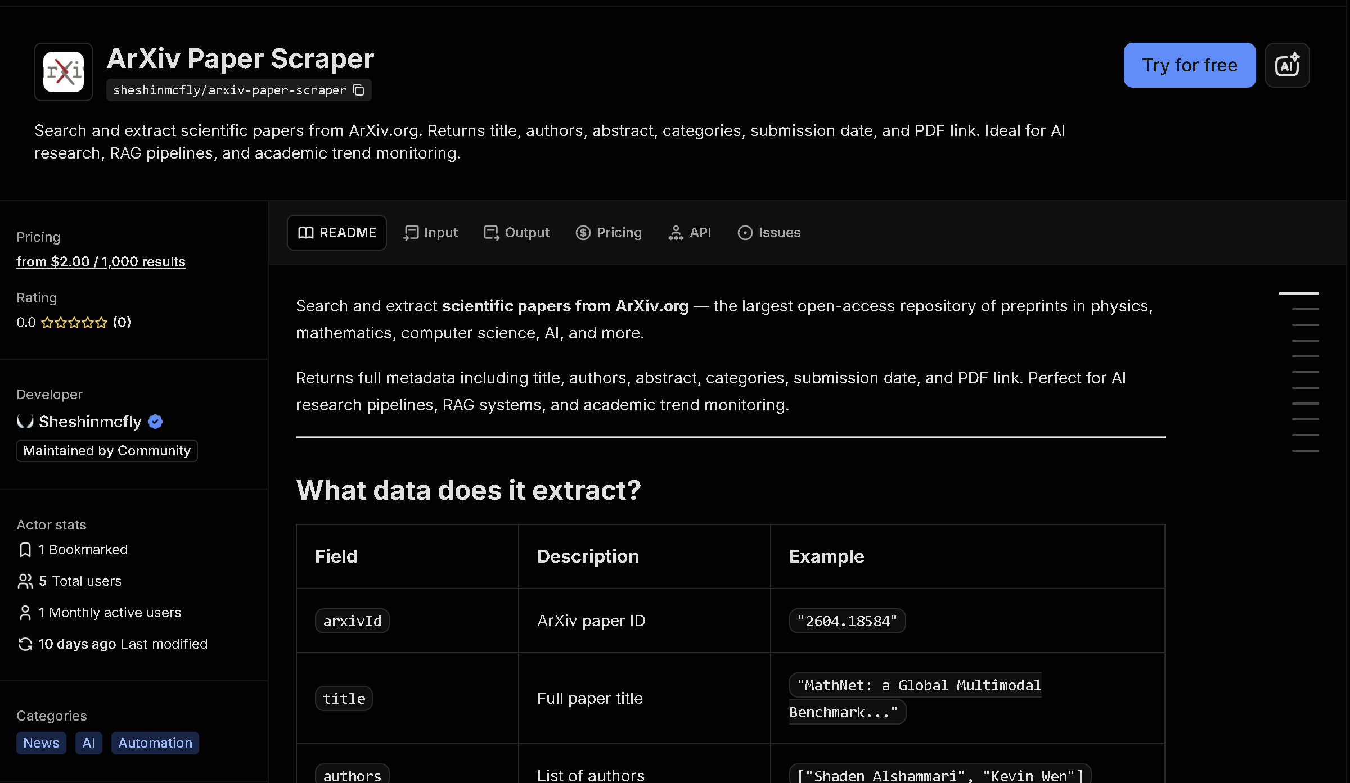Open the Output tab
The image size is (1350, 783).
(517, 233)
